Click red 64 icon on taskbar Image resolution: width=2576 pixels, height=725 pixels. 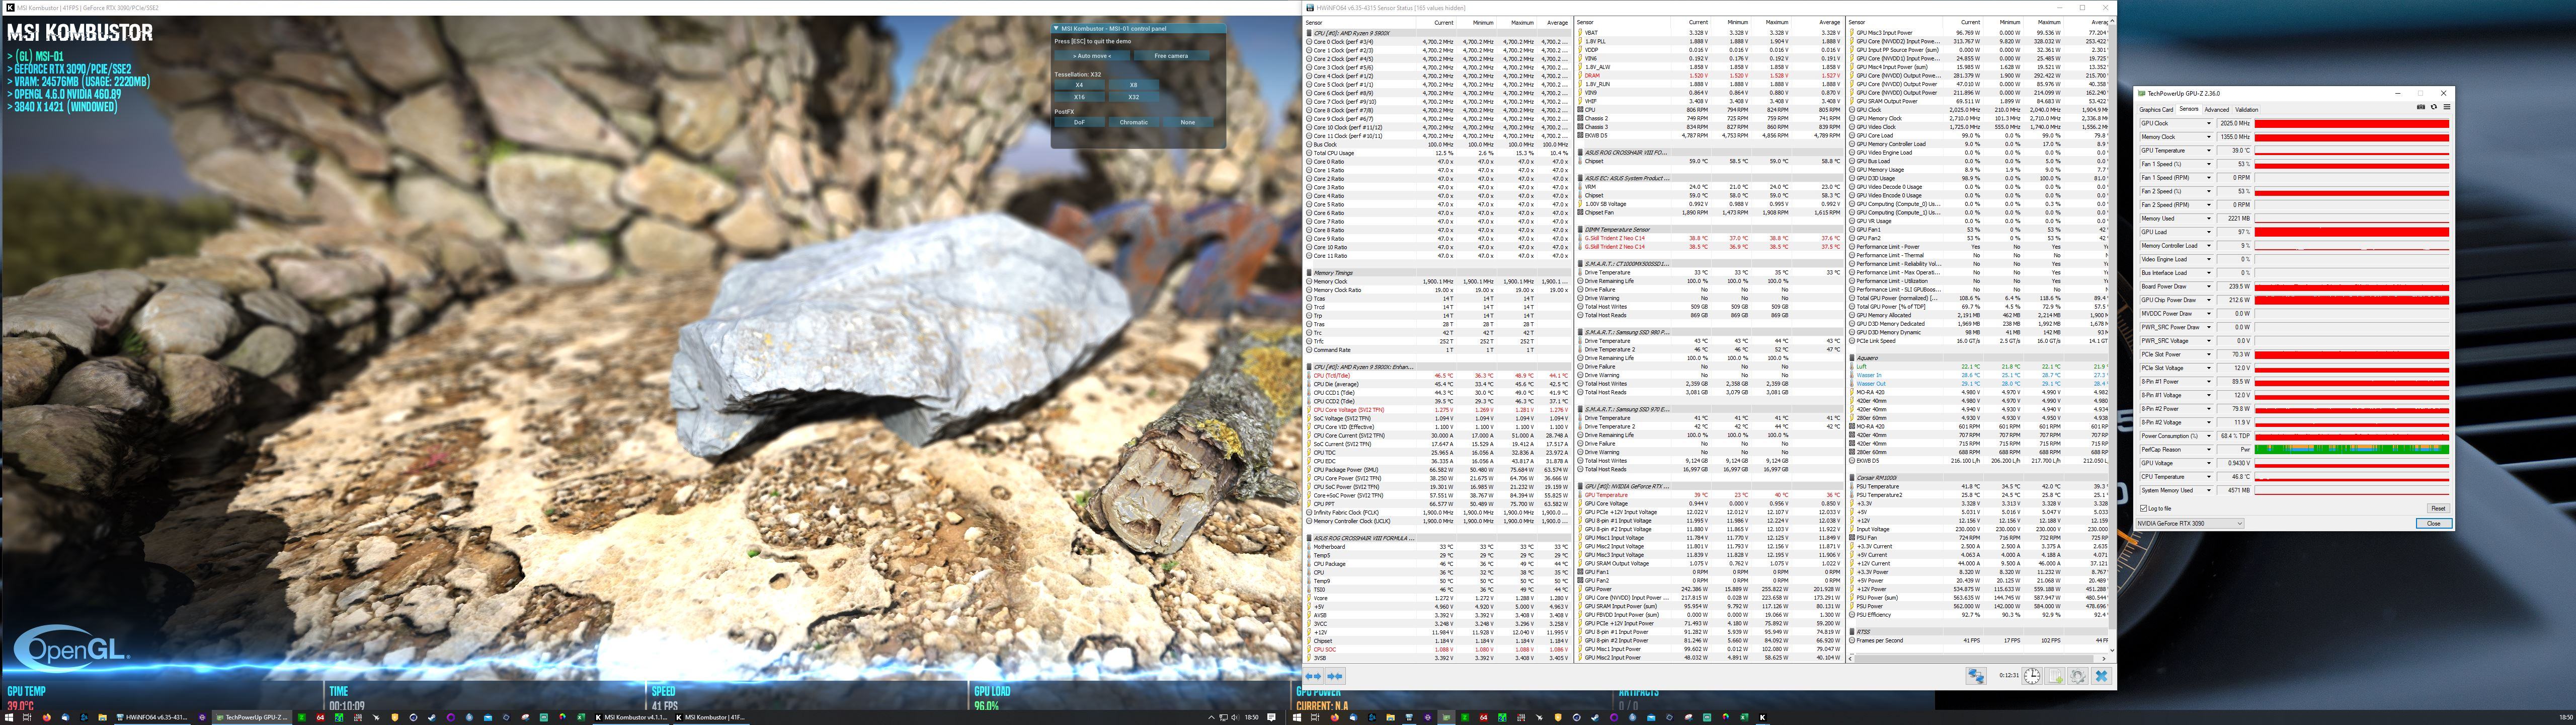pos(320,717)
